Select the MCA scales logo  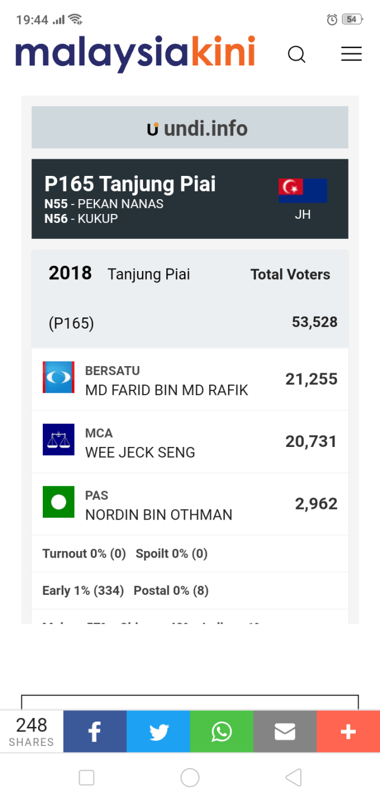point(58,440)
